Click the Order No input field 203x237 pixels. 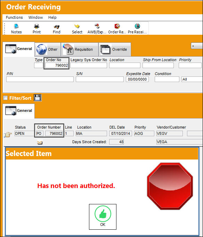pos(57,65)
